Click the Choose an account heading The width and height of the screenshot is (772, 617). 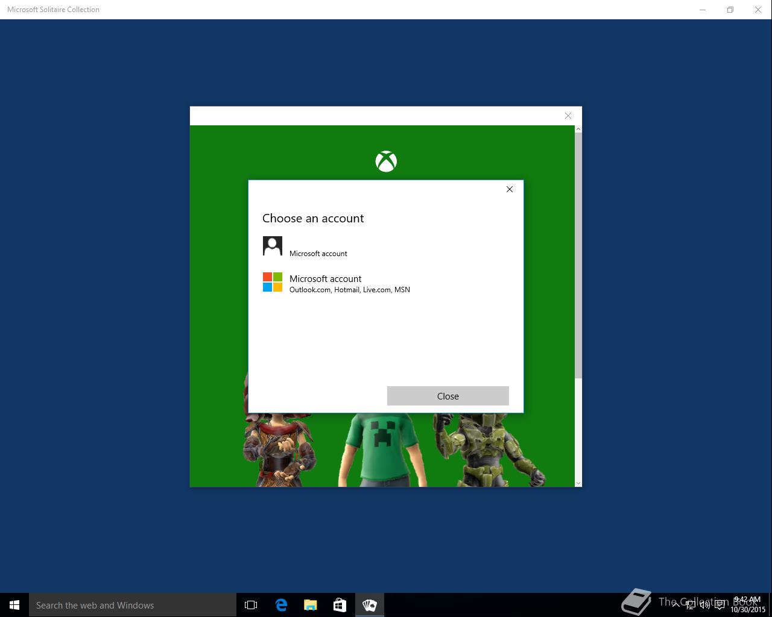[x=313, y=218]
